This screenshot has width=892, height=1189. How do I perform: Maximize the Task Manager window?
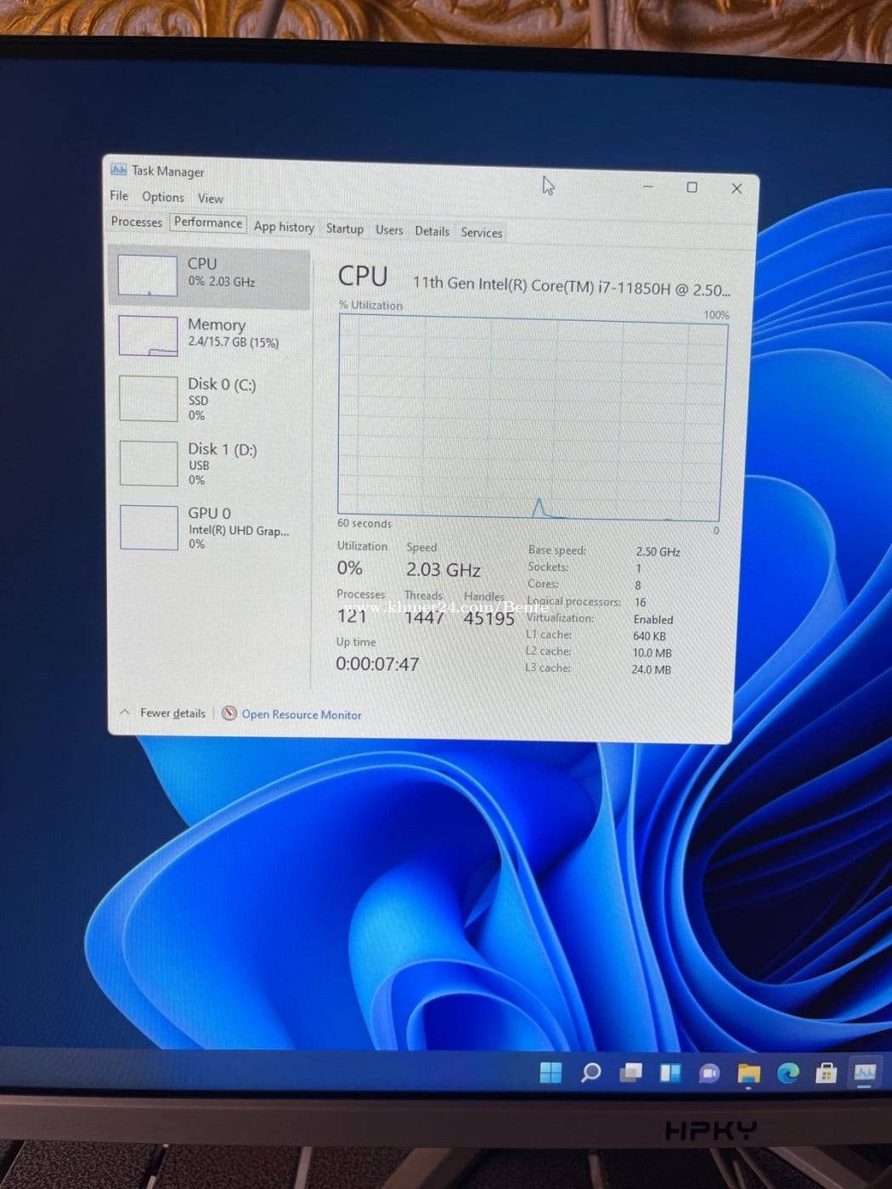pyautogui.click(x=692, y=188)
